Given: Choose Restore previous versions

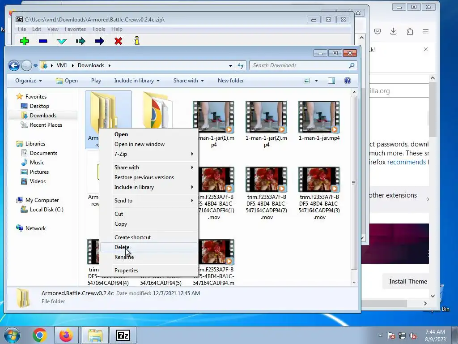Looking at the screenshot, I should coord(148,177).
